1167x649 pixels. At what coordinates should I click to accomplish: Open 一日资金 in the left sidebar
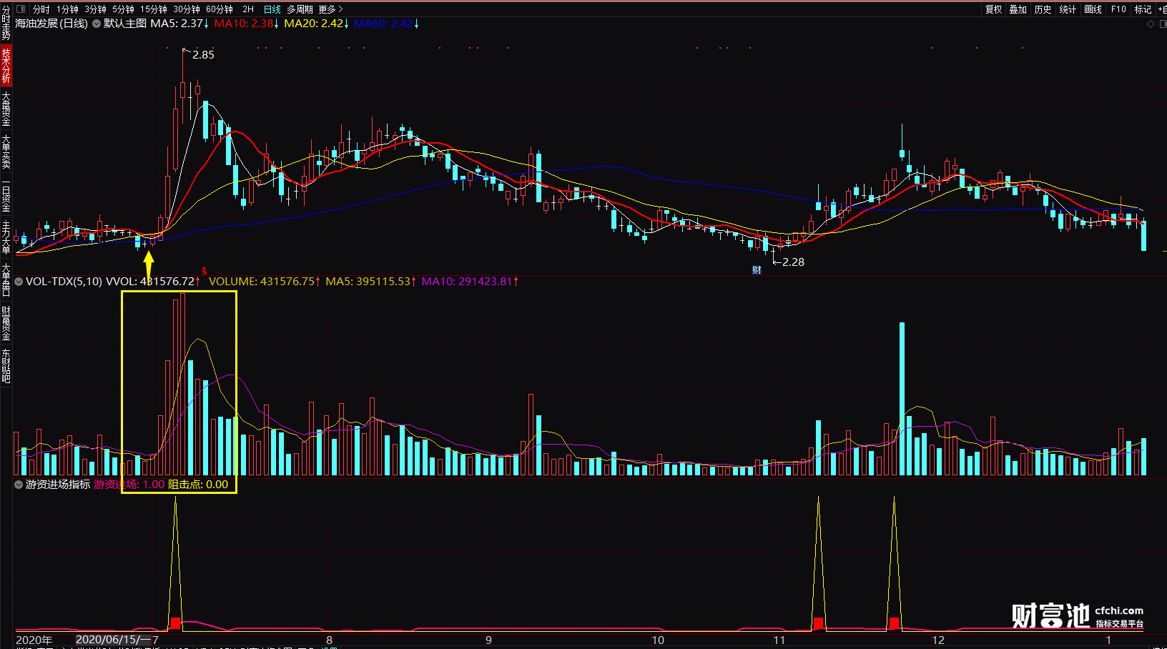(x=6, y=195)
